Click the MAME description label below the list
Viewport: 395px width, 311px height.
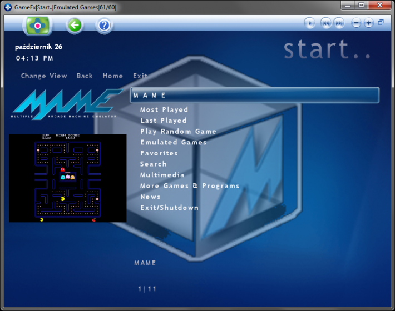[x=145, y=263]
